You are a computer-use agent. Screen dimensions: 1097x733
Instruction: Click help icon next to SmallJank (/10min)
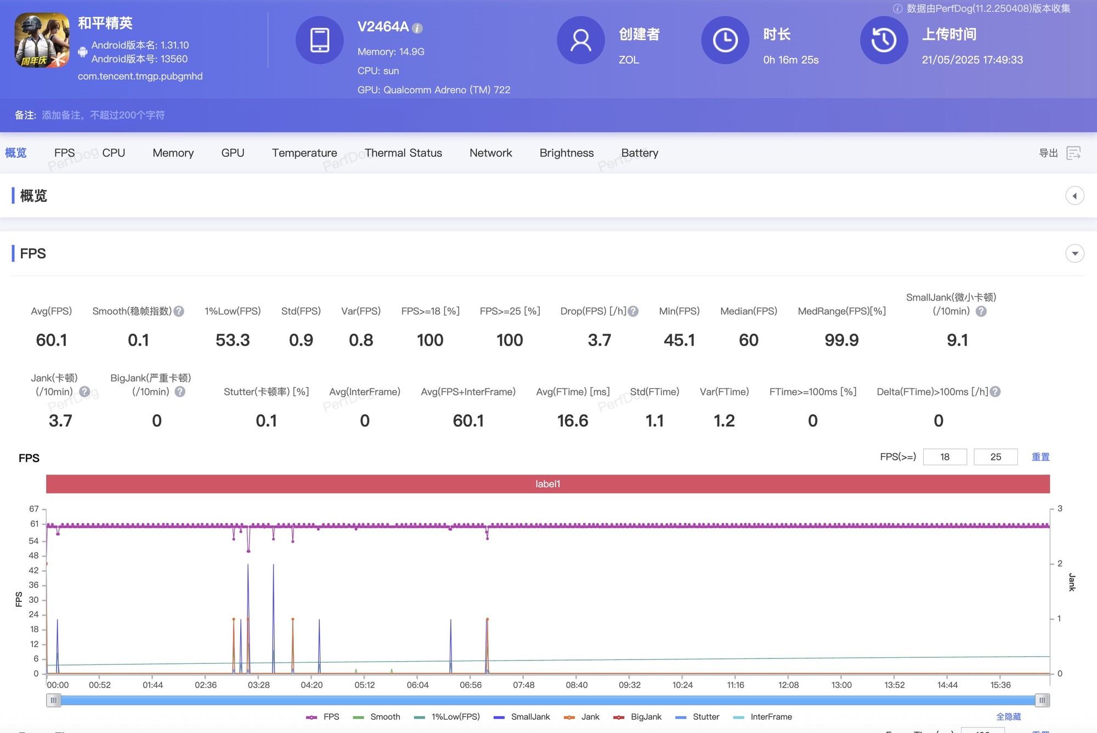coord(981,312)
